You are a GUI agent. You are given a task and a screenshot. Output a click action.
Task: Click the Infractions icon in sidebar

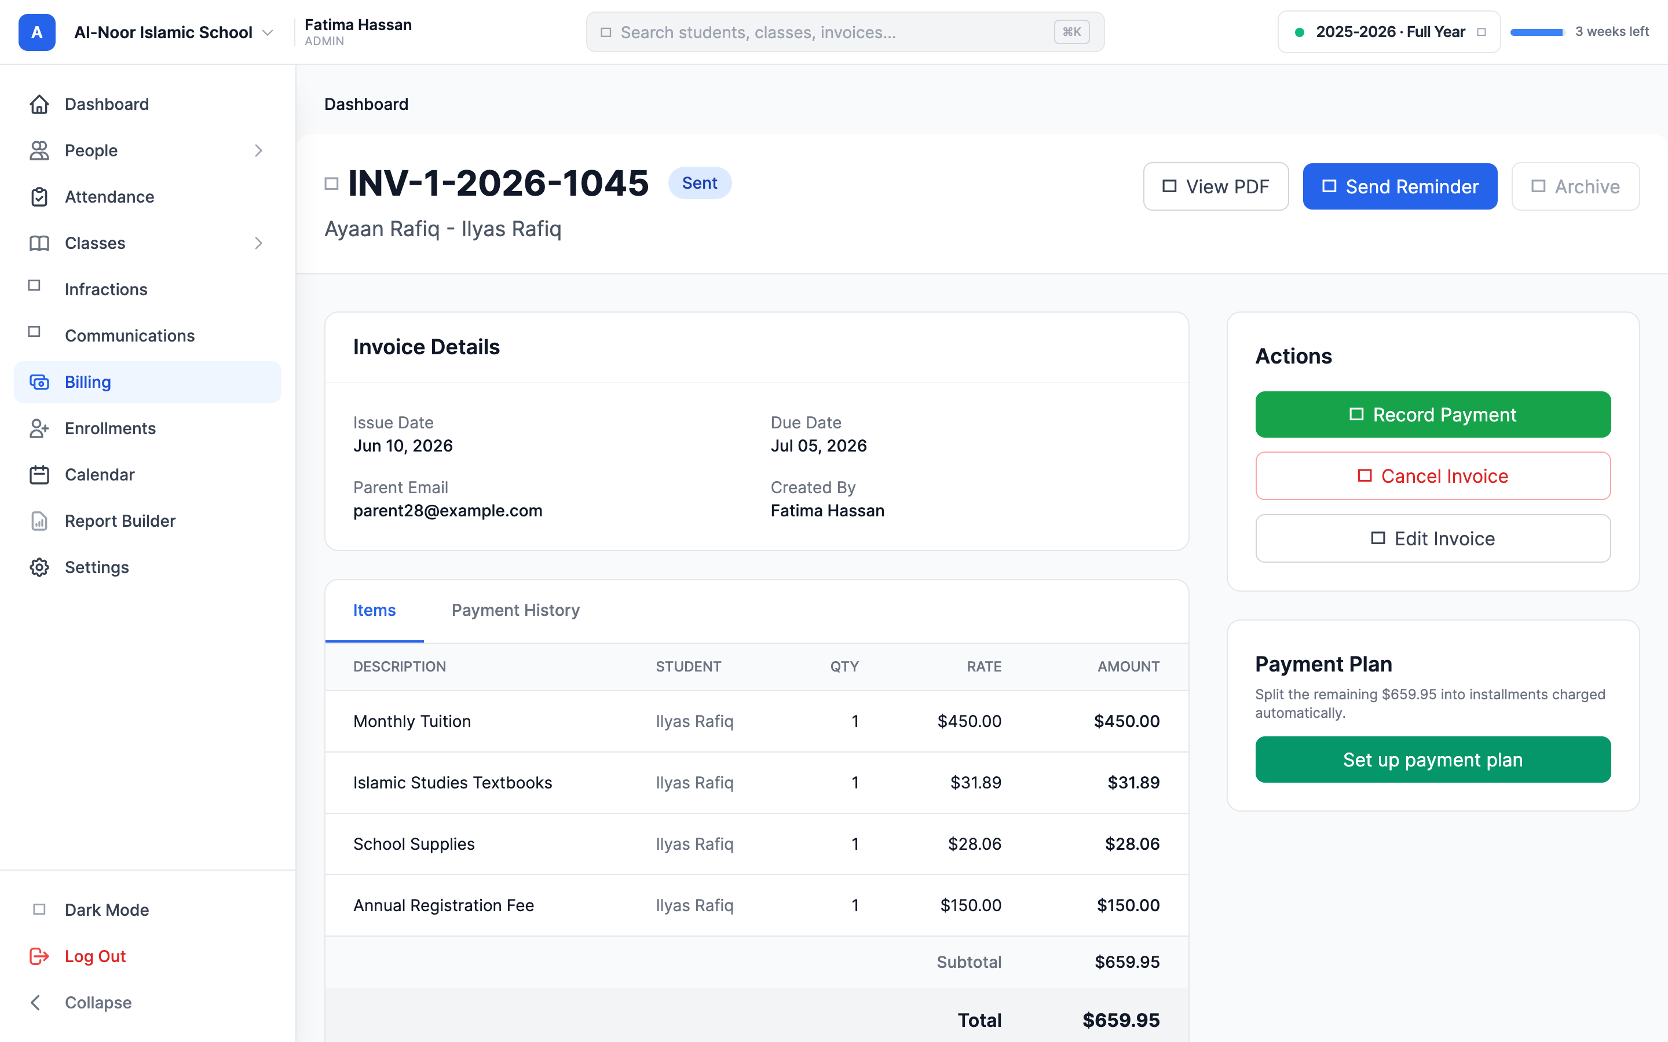click(35, 285)
